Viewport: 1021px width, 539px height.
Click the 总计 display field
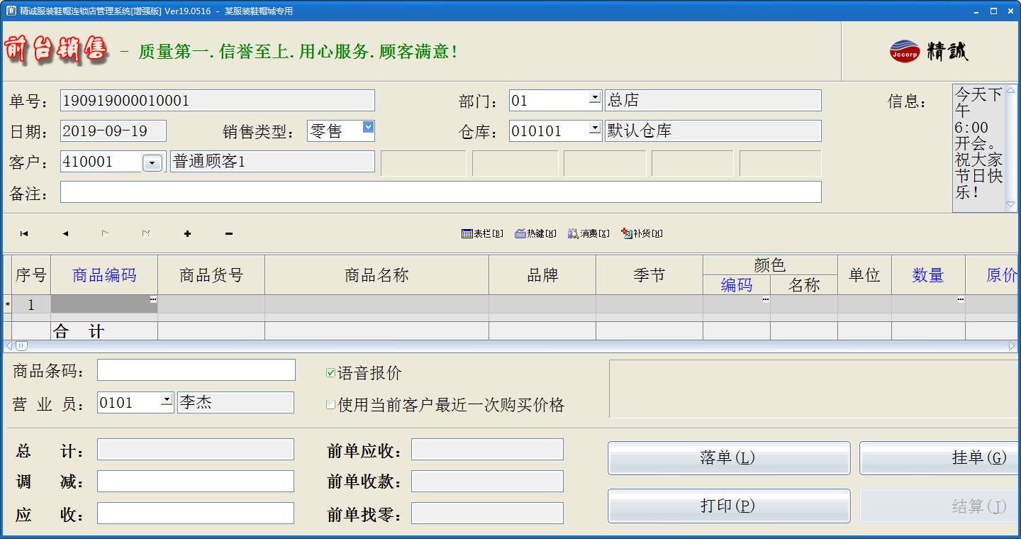(196, 450)
